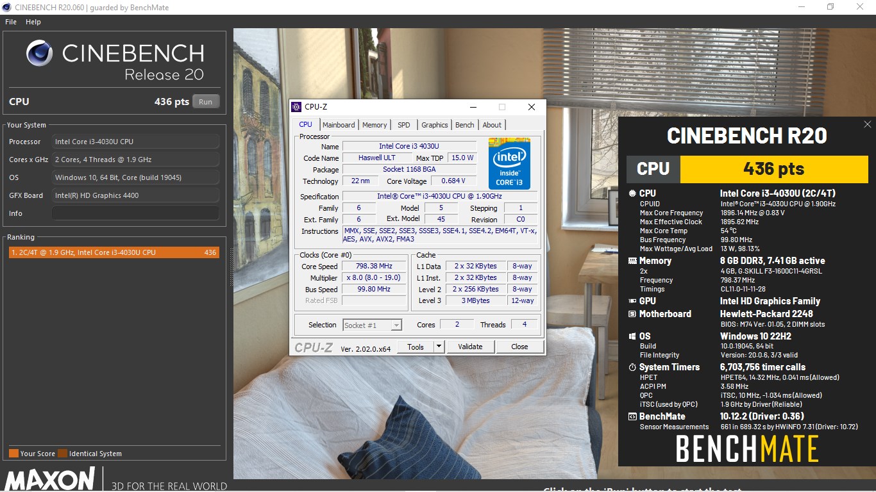Switch to the Graphics tab in CPU-Z

pos(435,125)
